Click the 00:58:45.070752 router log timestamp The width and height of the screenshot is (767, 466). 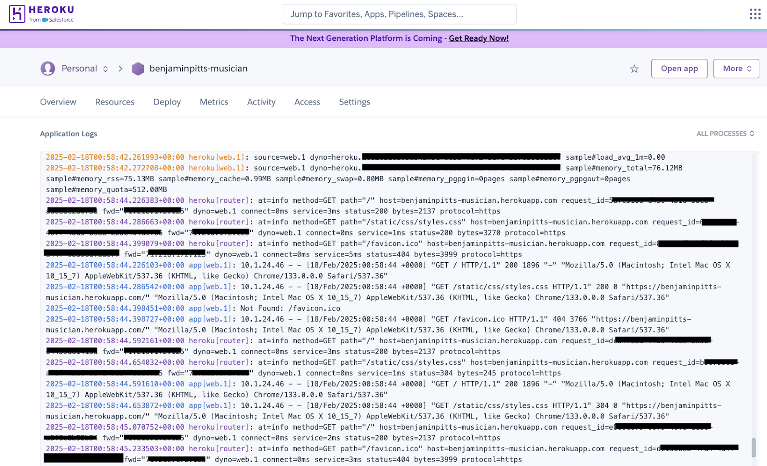pyautogui.click(x=115, y=427)
